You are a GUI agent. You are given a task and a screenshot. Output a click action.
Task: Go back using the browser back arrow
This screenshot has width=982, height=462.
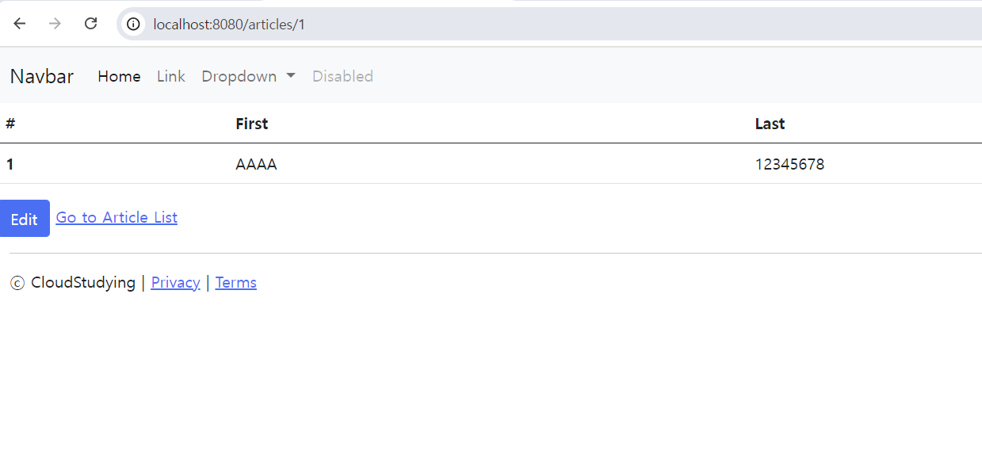[x=20, y=24]
